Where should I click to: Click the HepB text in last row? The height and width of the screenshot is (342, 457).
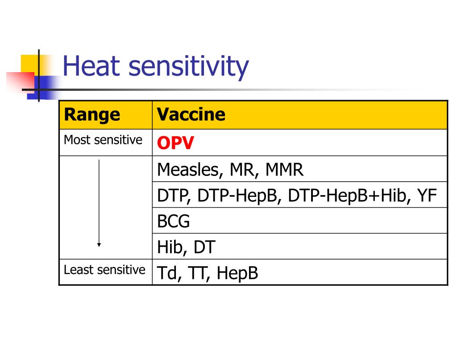(x=237, y=273)
